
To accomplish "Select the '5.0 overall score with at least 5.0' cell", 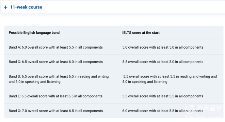I will [x=163, y=47].
